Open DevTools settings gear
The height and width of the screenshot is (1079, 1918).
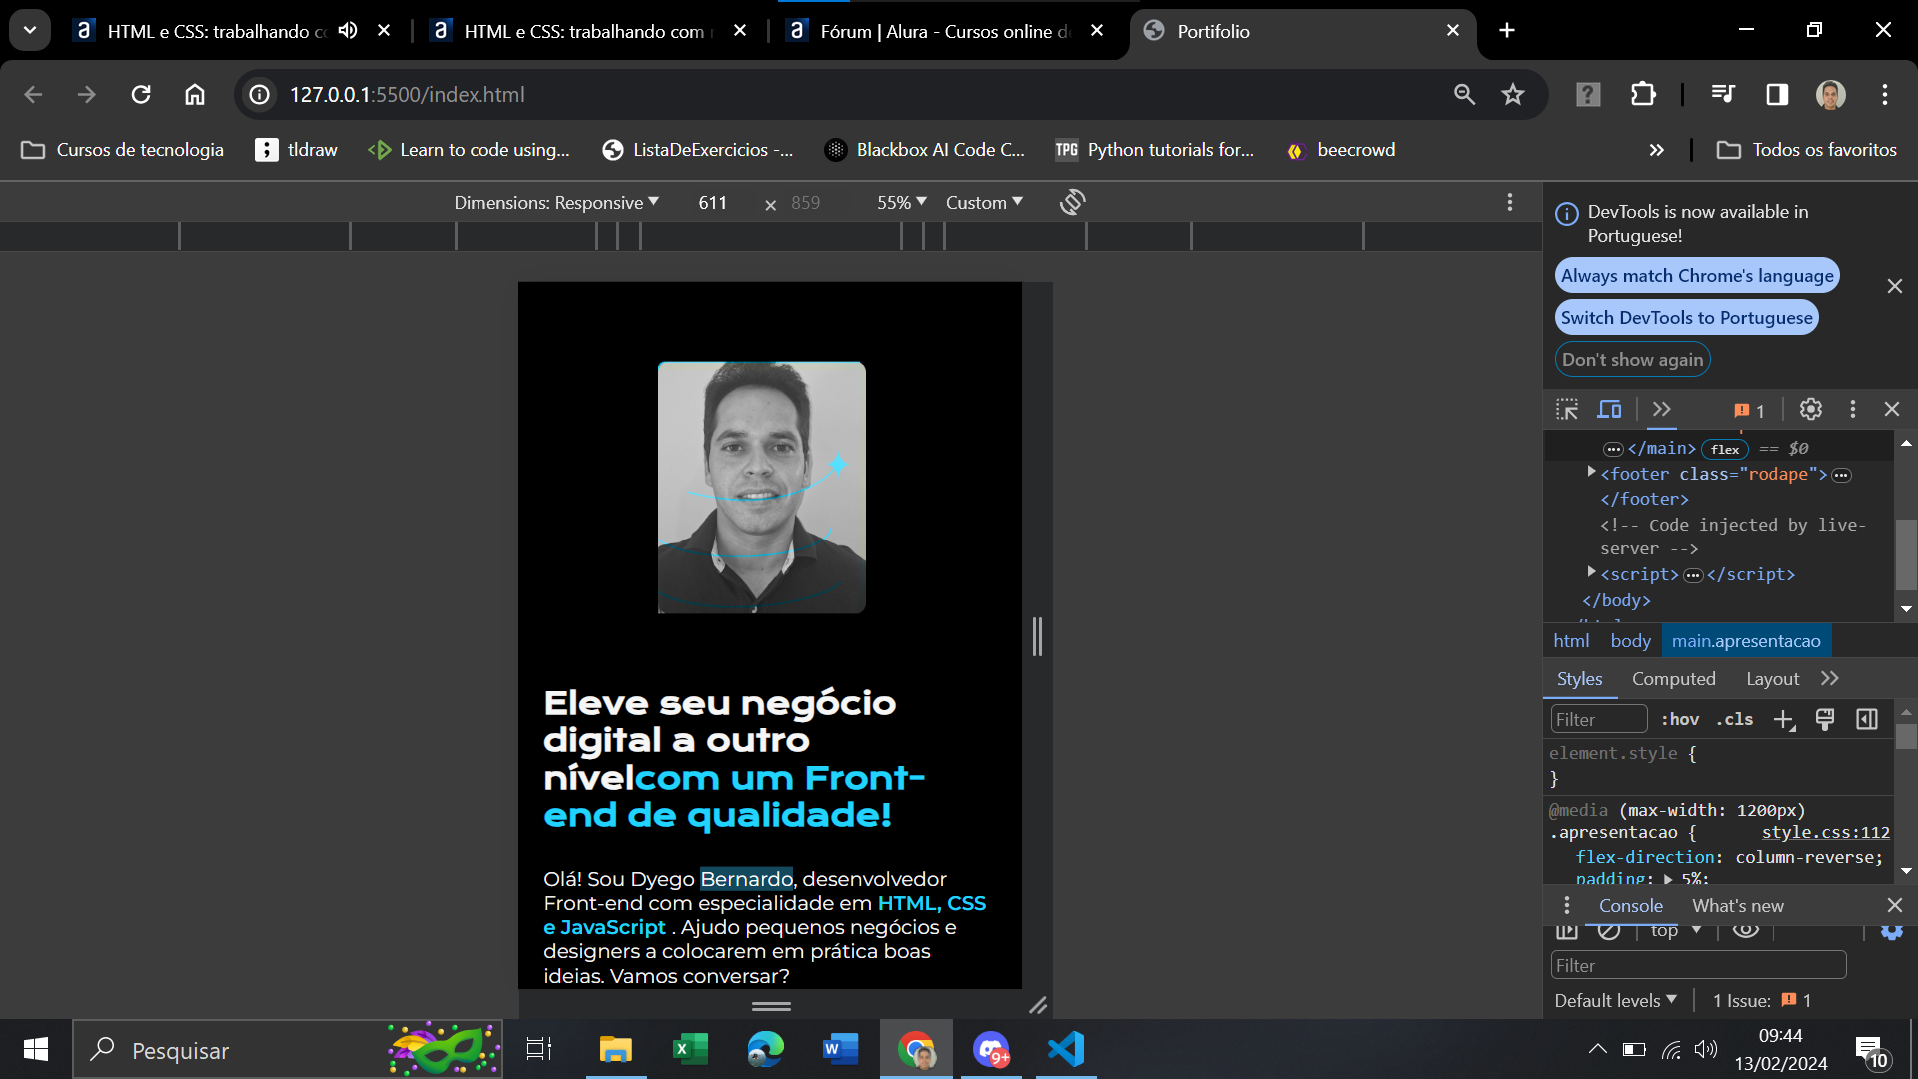pos(1811,409)
